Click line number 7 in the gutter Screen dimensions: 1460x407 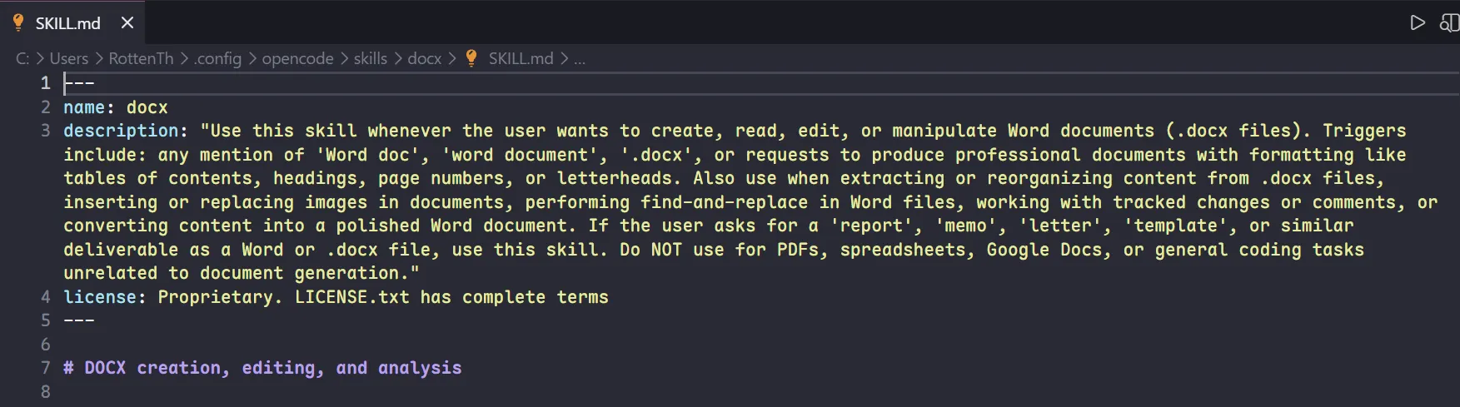[x=45, y=368]
